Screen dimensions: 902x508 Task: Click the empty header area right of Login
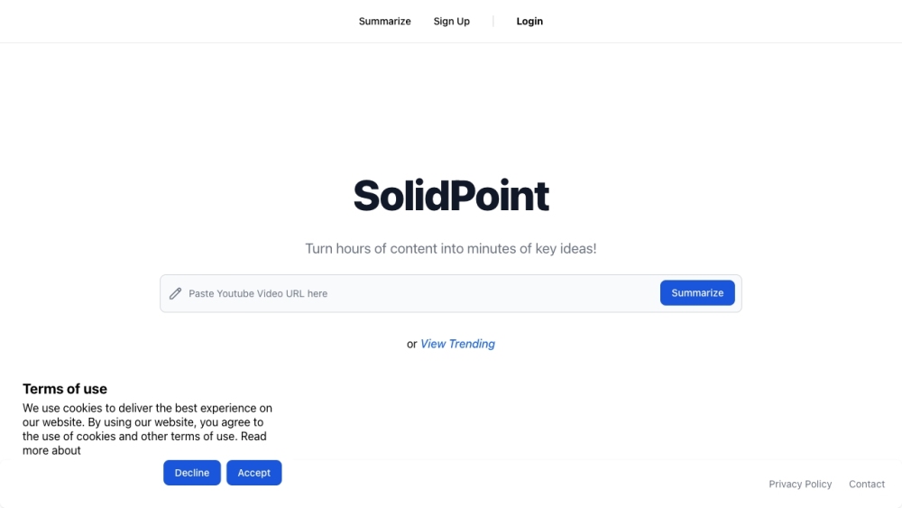tap(722, 22)
